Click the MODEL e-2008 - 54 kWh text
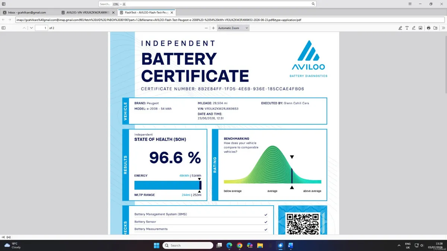 pos(153,109)
